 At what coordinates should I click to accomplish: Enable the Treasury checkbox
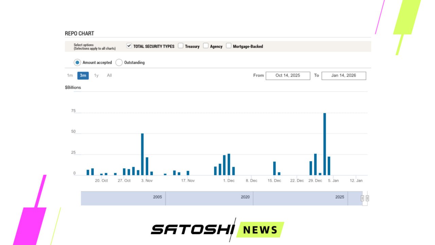point(181,46)
